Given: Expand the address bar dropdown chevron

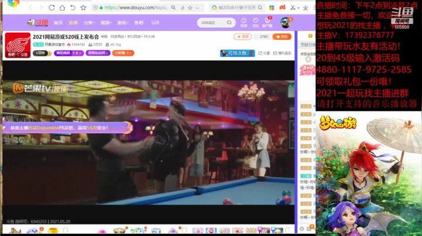Looking at the screenshot, I should [x=198, y=8].
